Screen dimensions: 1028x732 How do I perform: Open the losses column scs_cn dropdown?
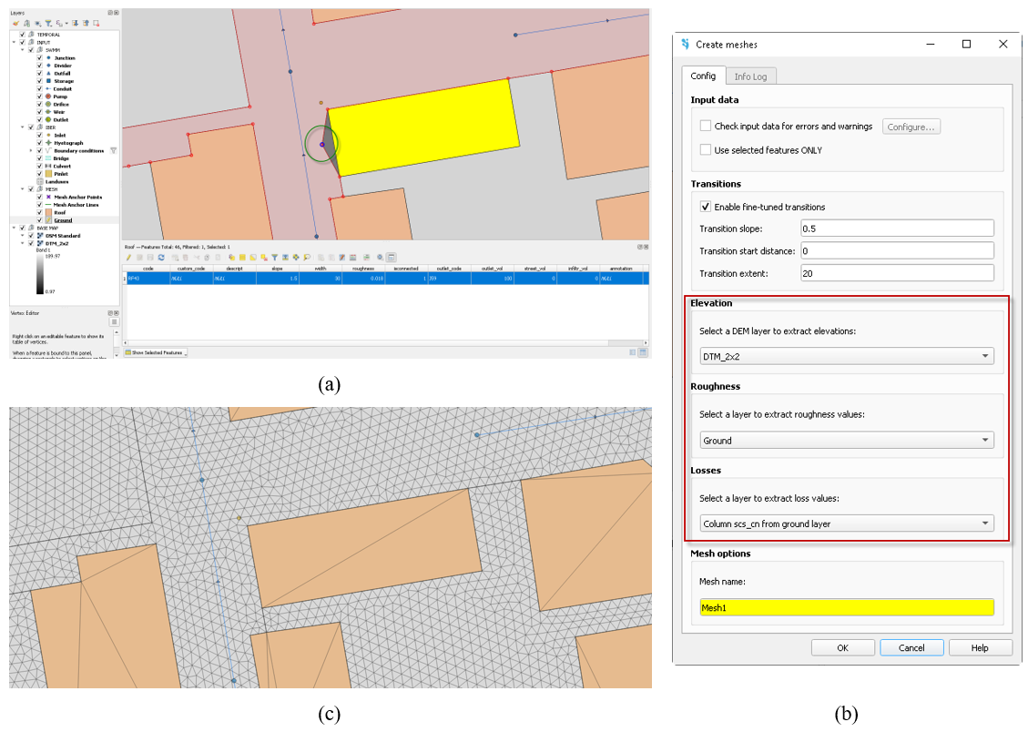point(846,524)
